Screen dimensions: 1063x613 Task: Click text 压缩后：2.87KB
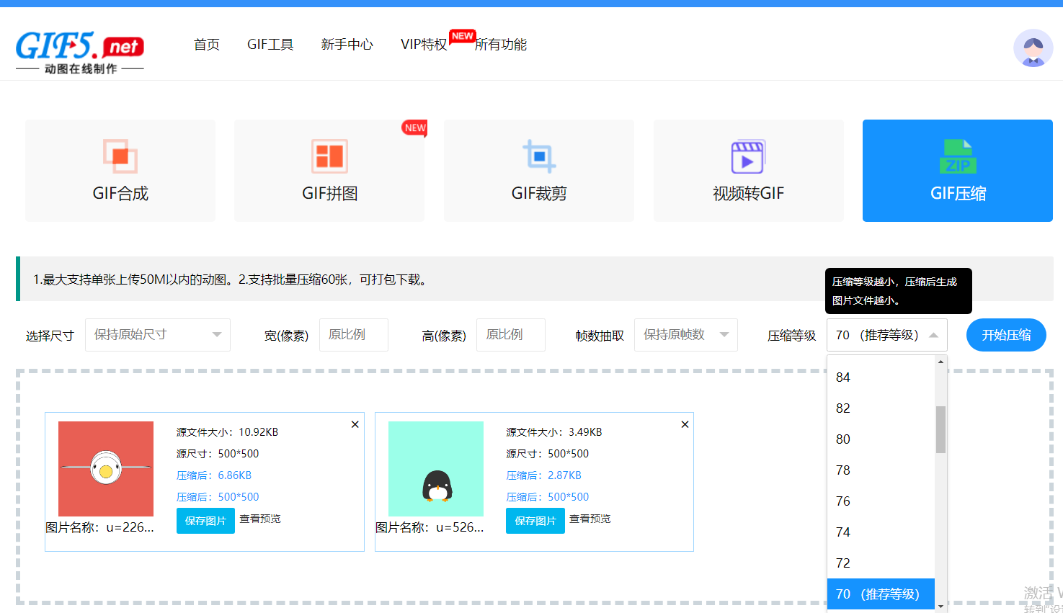point(543,475)
